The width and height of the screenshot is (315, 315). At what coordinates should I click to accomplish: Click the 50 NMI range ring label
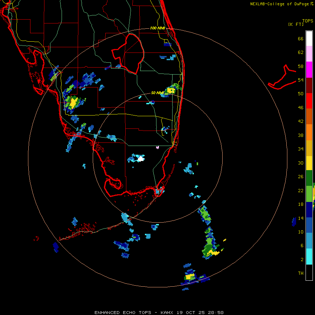157,93
